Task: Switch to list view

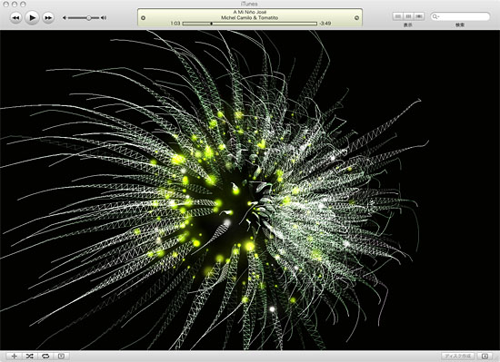Action: pos(397,16)
